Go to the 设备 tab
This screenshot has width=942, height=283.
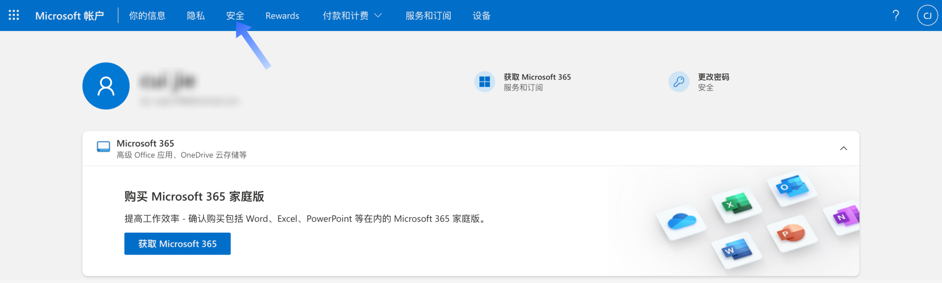(x=482, y=16)
